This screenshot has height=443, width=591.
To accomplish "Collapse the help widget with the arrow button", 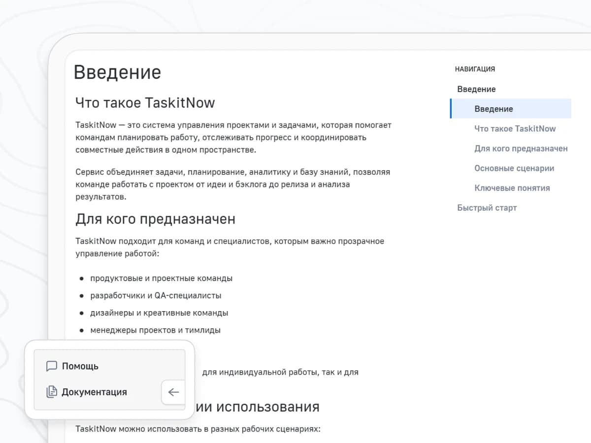I will coord(173,392).
